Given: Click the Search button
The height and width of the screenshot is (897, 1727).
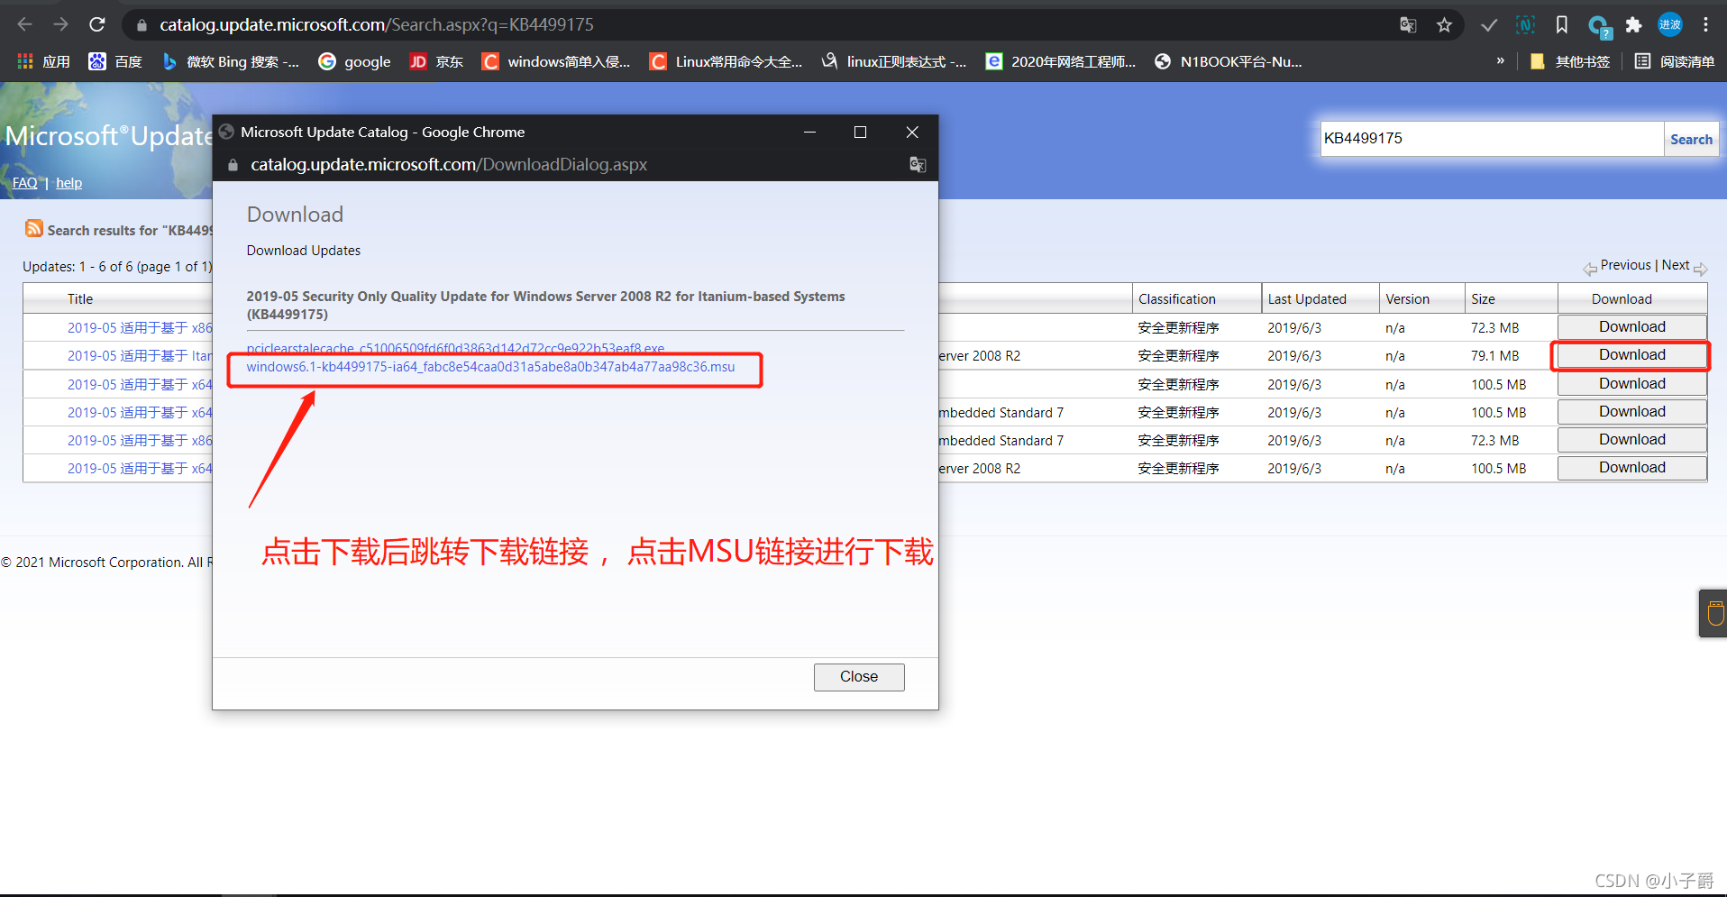Looking at the screenshot, I should pyautogui.click(x=1691, y=139).
